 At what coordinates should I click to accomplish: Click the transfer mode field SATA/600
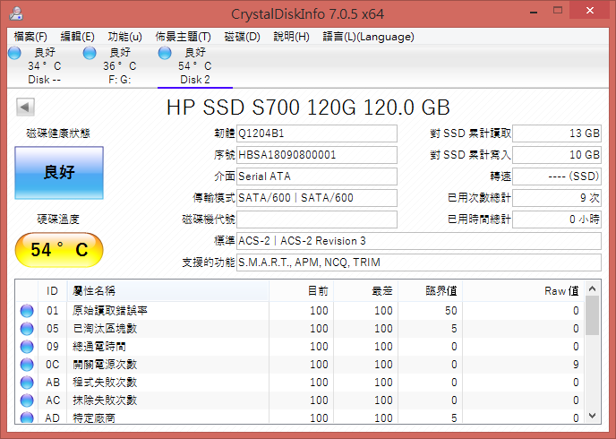[x=317, y=198]
